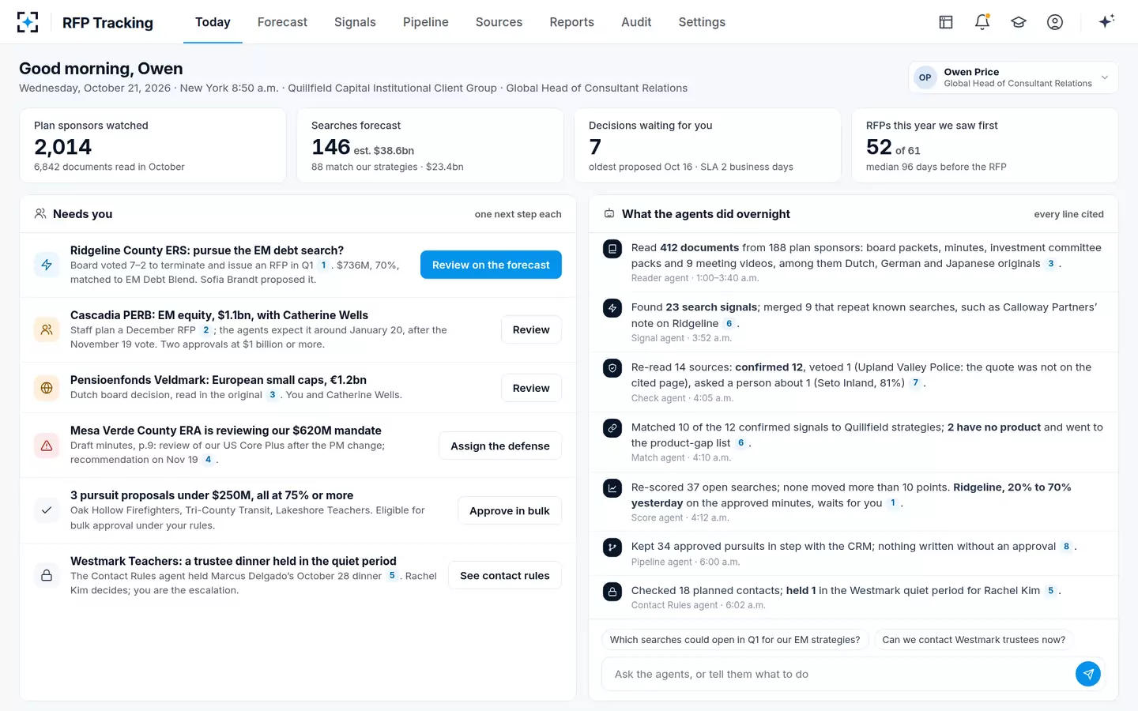Viewport: 1138px width, 711px height.
Task: Open the sparkle AI assistant icon
Action: 1106,21
